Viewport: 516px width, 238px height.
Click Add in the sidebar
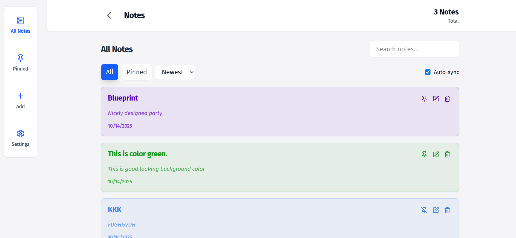pos(21,100)
